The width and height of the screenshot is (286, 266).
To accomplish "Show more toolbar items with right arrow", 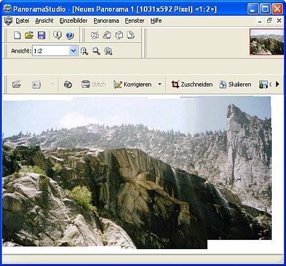I will pos(278,84).
